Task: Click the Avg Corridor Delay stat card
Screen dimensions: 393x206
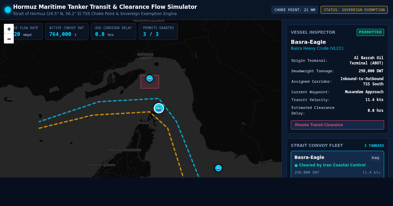Action: [x=114, y=31]
